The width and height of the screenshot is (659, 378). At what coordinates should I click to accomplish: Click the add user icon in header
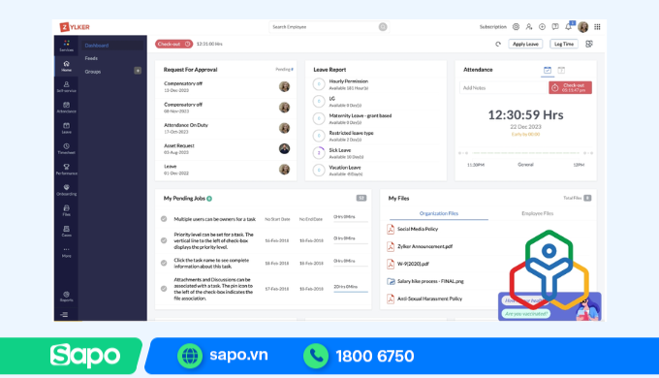(x=529, y=27)
